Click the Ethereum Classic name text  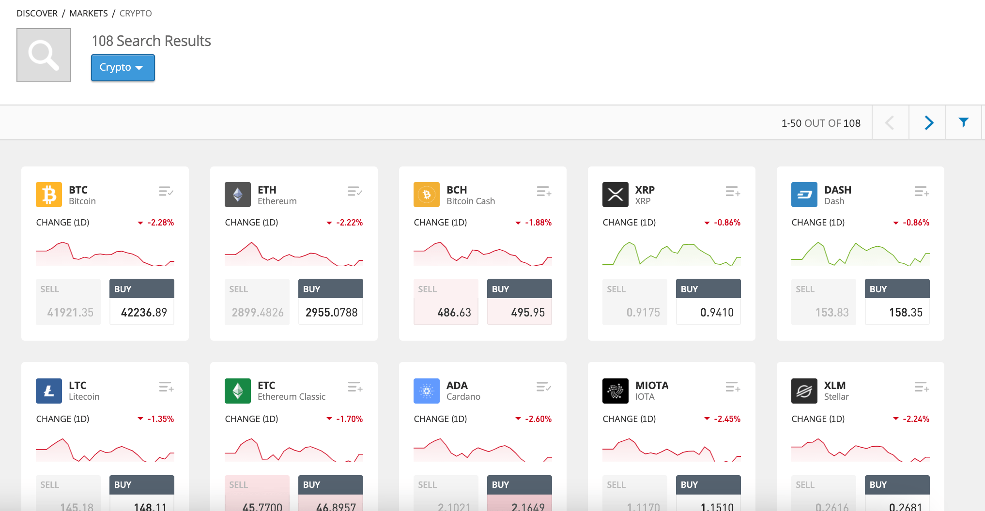coord(292,397)
